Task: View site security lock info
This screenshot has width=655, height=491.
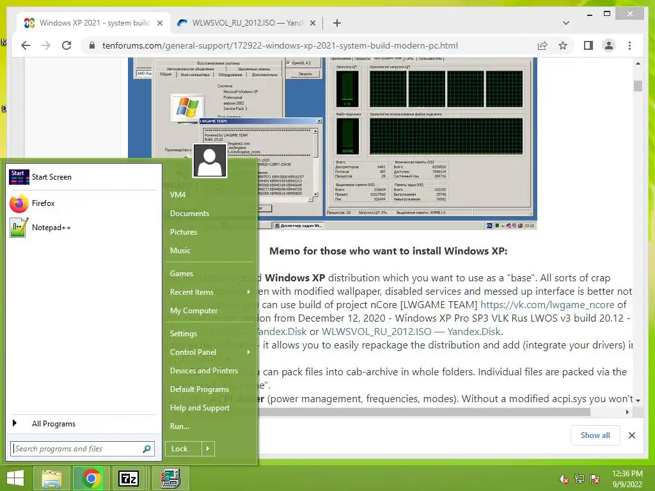Action: (92, 45)
